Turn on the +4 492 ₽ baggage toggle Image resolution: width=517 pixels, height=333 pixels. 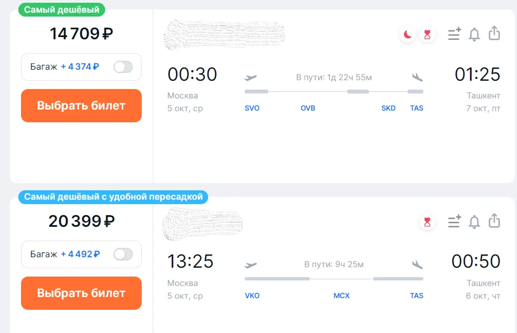tap(123, 254)
